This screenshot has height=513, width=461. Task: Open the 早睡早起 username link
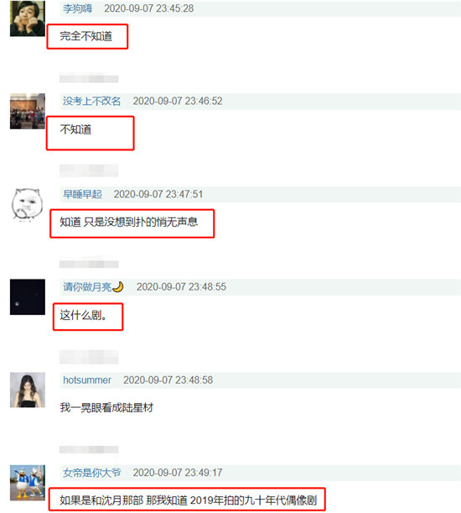[82, 194]
